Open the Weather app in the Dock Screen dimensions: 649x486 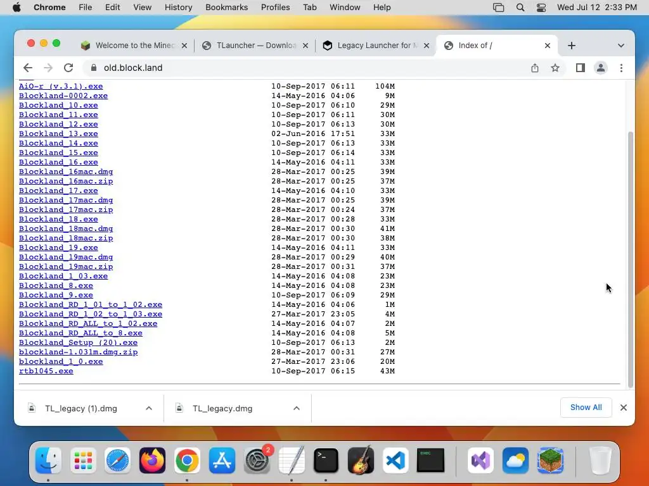click(515, 460)
